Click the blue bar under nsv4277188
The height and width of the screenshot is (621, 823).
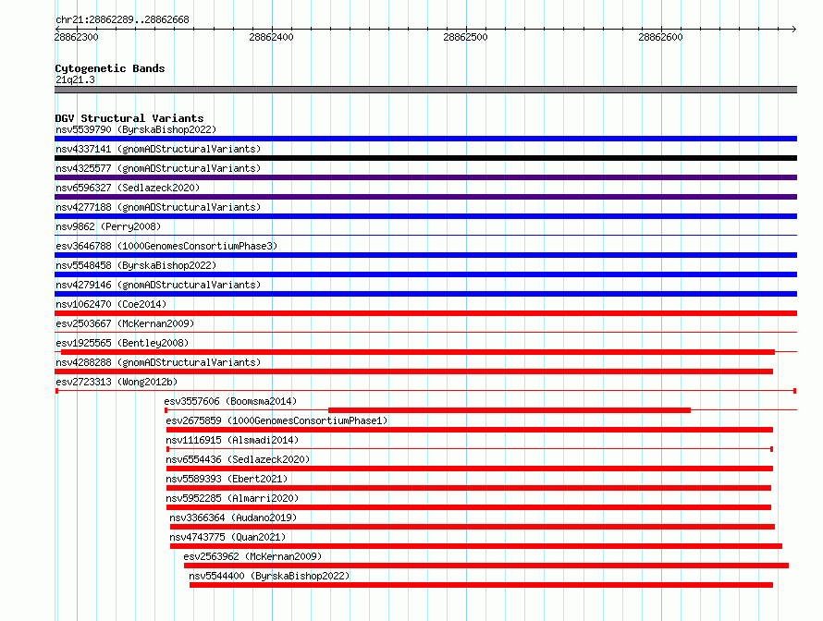[x=425, y=216]
